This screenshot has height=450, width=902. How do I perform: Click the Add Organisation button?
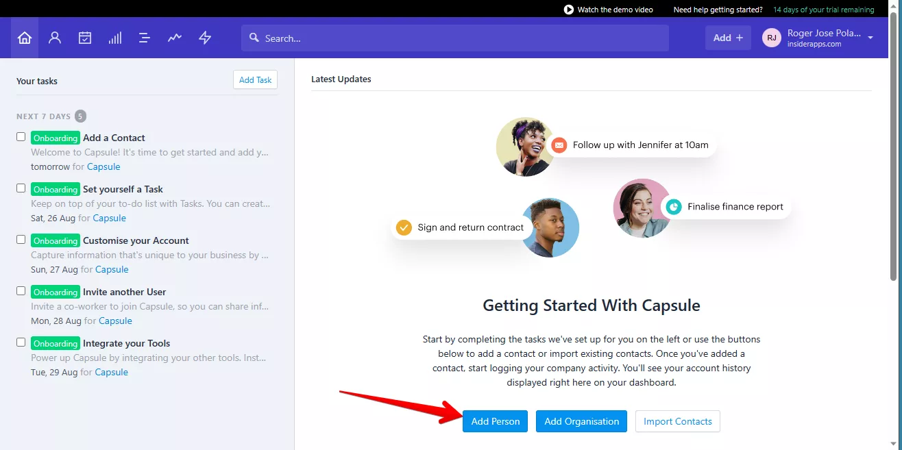coord(581,421)
